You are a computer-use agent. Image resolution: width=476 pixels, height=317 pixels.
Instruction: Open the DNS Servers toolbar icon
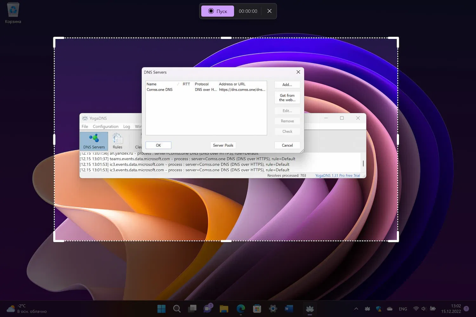point(94,141)
